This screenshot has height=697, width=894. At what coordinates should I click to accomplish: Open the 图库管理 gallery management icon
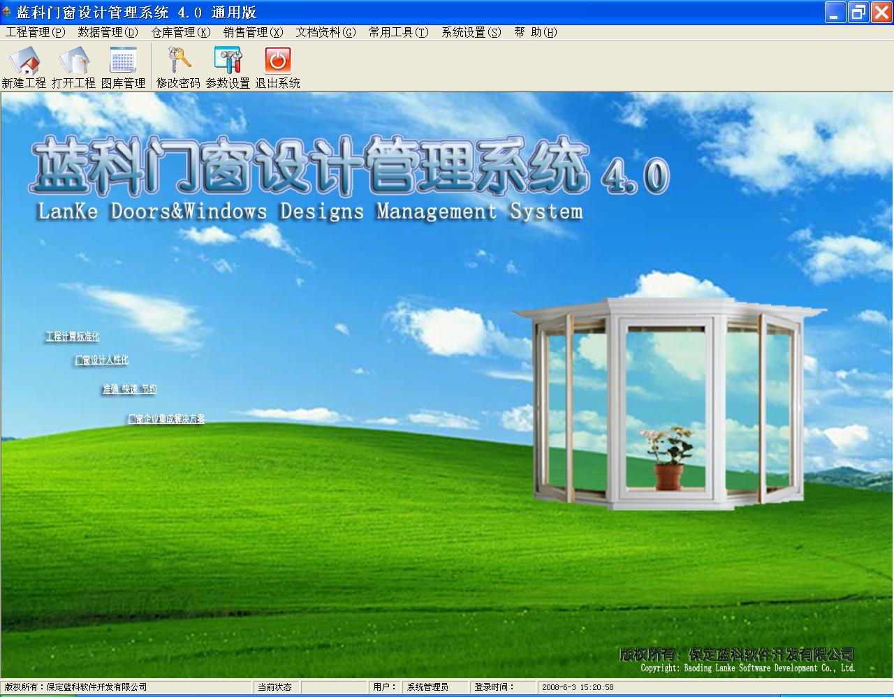point(123,61)
